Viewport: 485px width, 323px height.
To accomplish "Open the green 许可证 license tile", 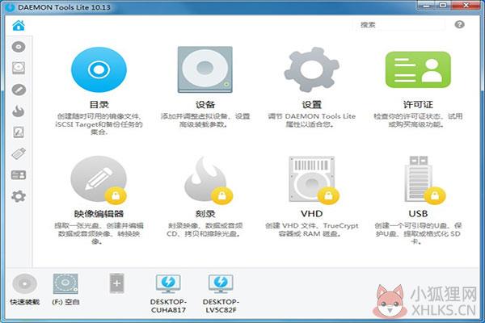I will (x=418, y=69).
